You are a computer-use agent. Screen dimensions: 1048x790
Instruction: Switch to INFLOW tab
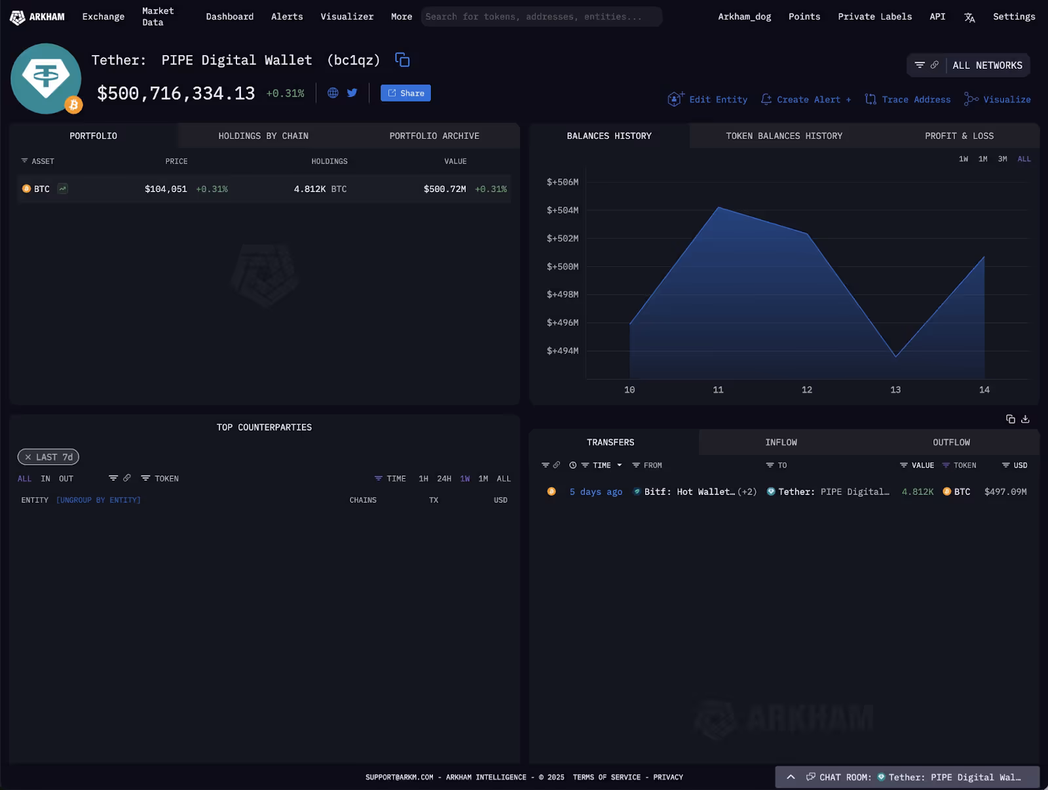click(x=781, y=443)
